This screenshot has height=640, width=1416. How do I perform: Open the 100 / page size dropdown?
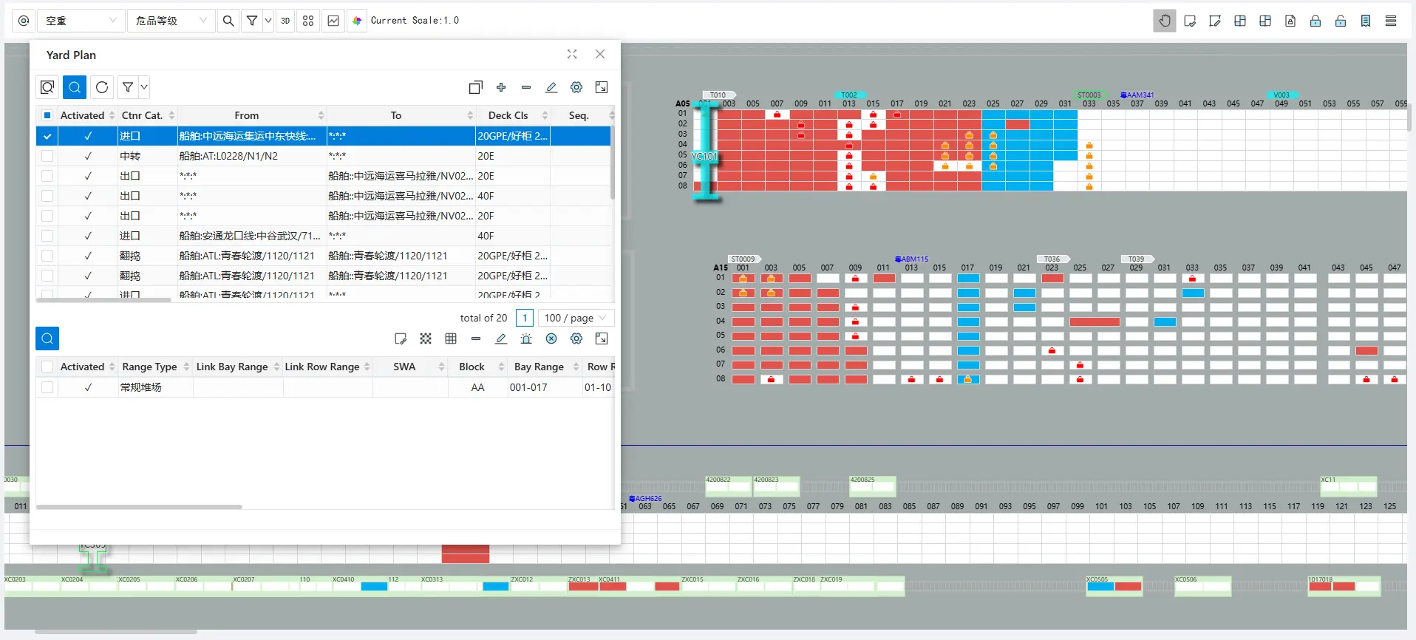pos(576,318)
